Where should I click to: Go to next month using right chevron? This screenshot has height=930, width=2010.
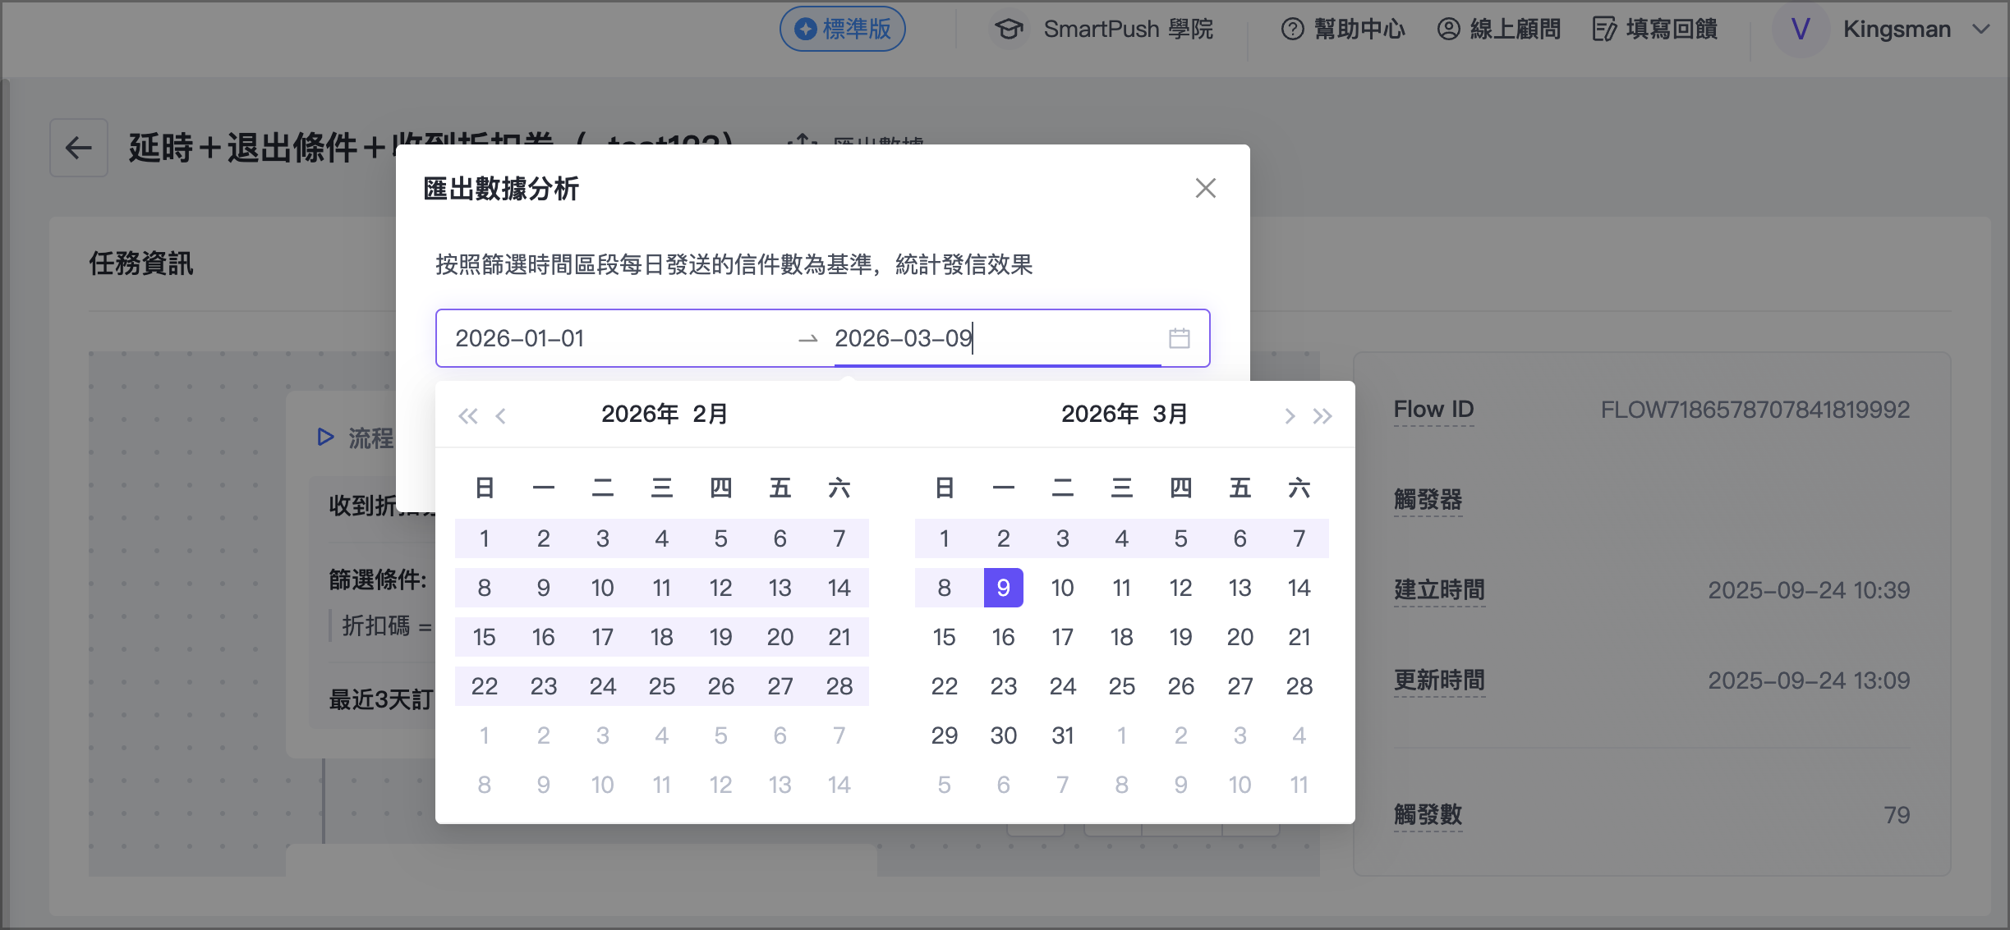point(1289,415)
